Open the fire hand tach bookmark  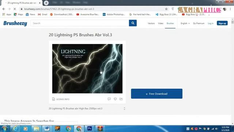(140, 14)
